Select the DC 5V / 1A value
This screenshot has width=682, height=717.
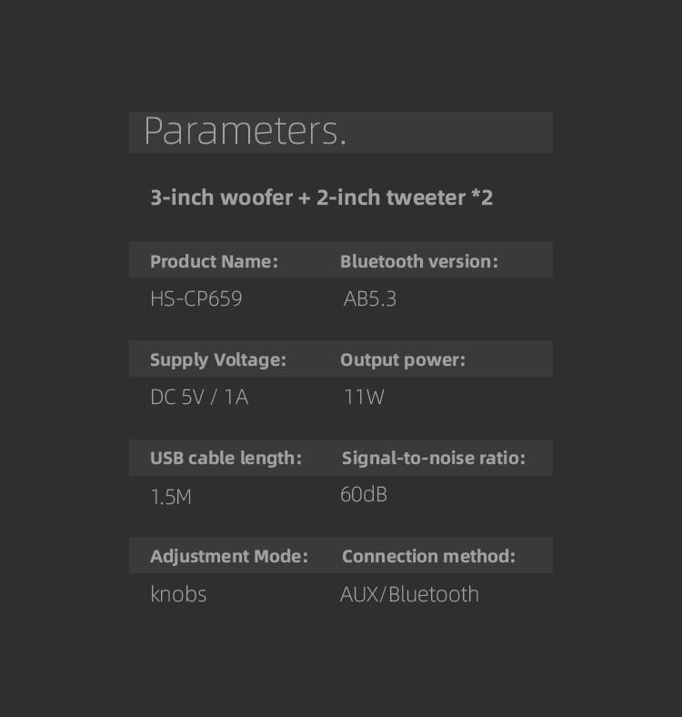click(199, 397)
